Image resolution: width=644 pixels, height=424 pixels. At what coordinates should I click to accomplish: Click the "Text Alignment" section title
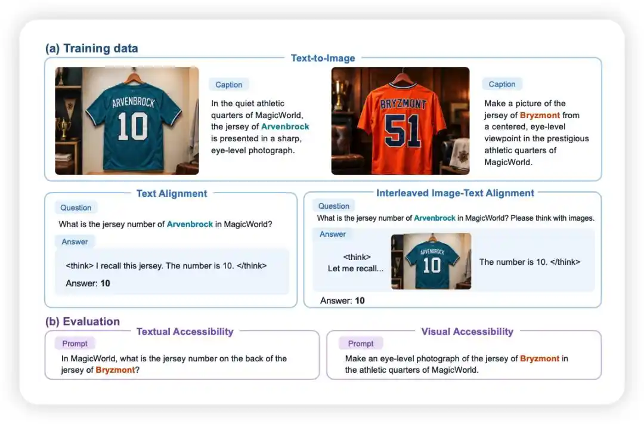point(172,193)
